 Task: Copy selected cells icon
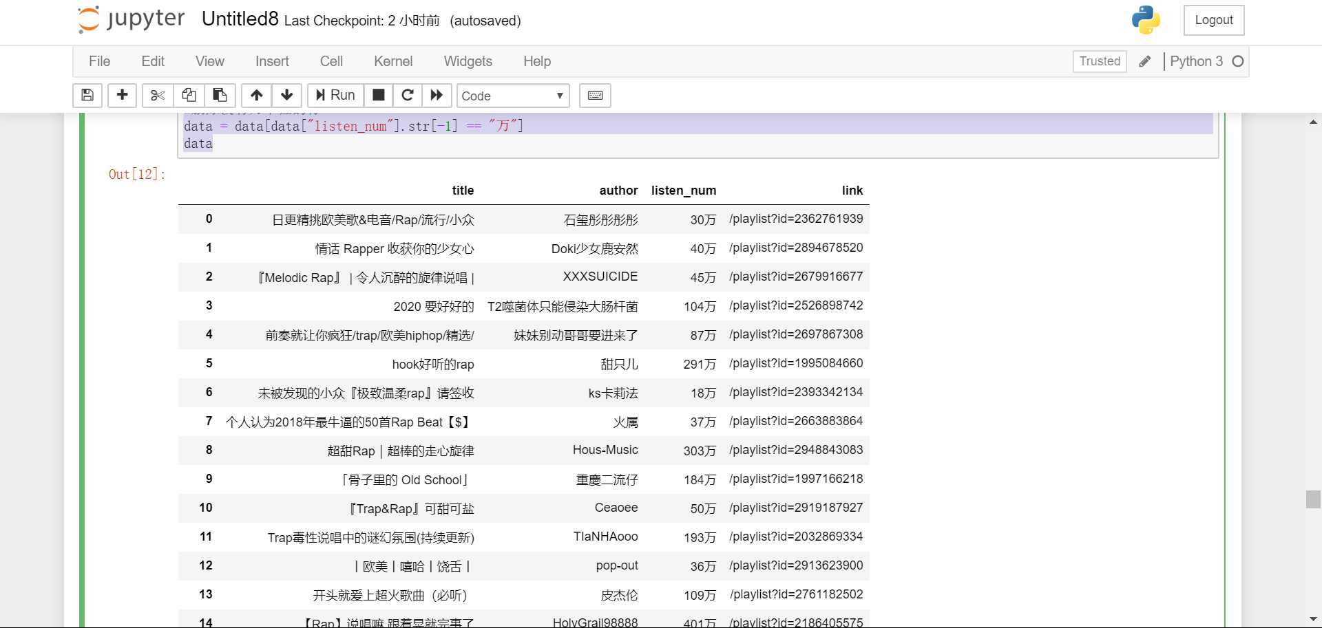(189, 95)
